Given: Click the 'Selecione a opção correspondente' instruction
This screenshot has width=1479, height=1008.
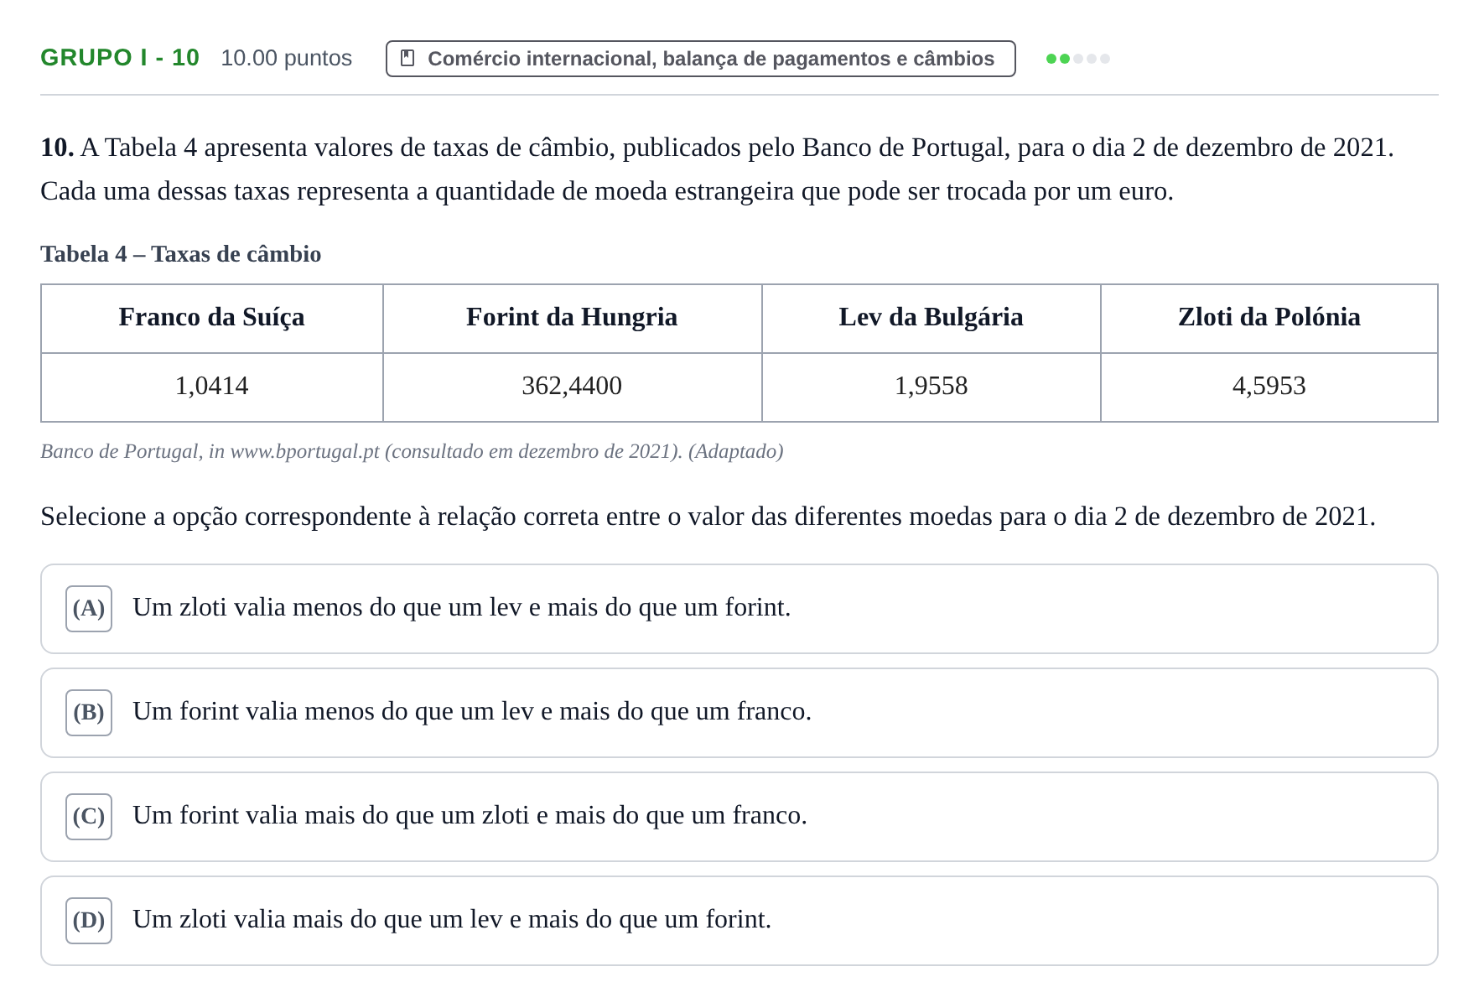Looking at the screenshot, I should click(x=708, y=517).
